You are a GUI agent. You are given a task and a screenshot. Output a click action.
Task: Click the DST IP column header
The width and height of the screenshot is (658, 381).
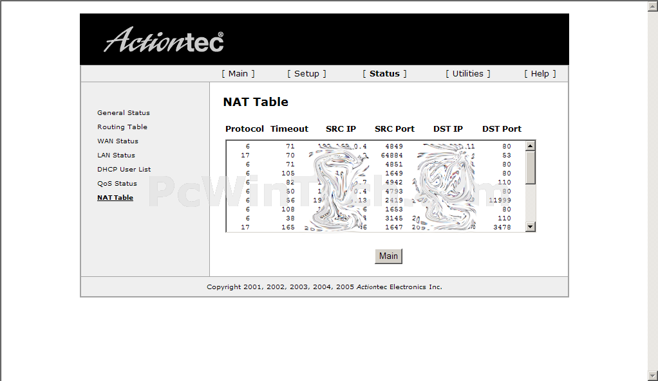coord(447,129)
